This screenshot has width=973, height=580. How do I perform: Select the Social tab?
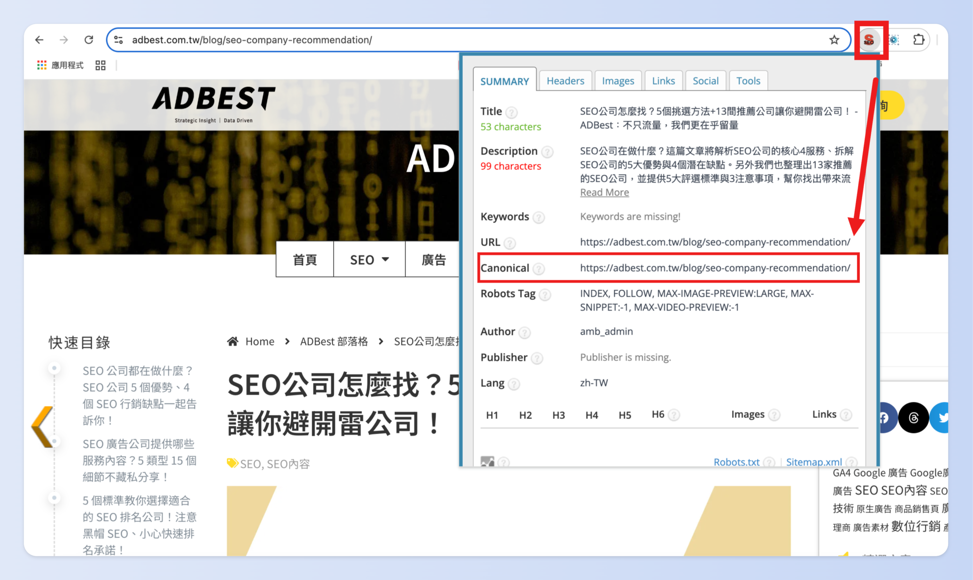pyautogui.click(x=706, y=80)
